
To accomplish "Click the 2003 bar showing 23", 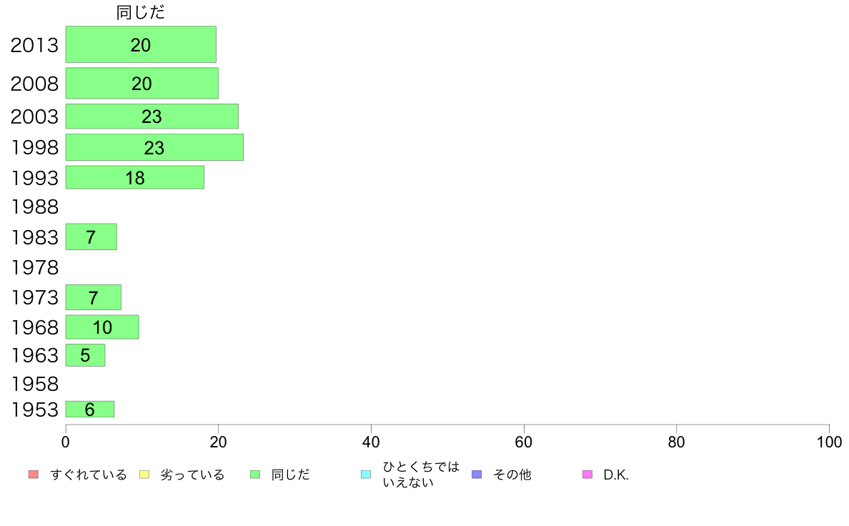I will (152, 116).
